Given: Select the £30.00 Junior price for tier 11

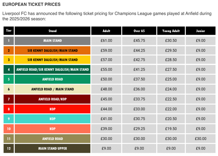Looking at the screenshot, I should click(201, 139).
